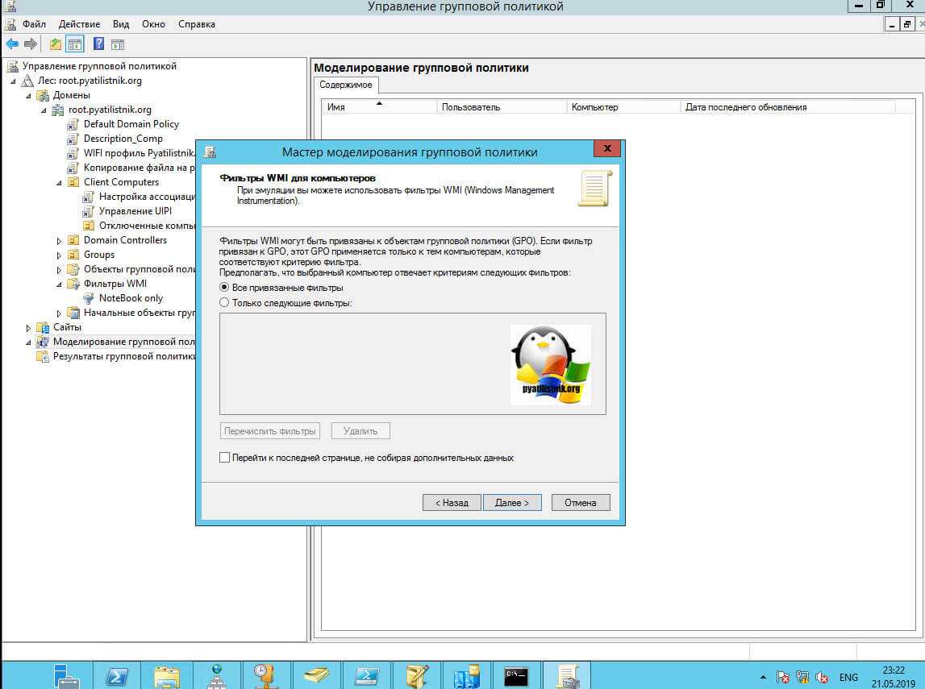Expand the Сайты tree node

[x=29, y=328]
